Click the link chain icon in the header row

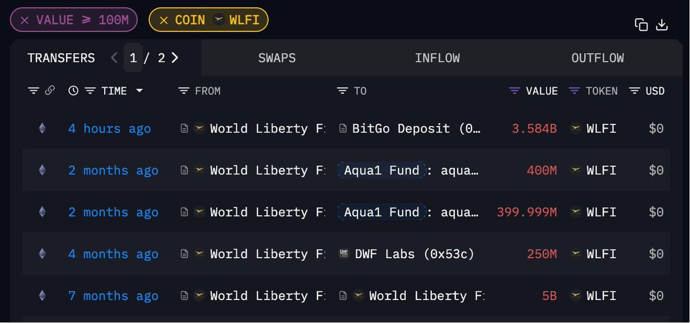click(49, 91)
